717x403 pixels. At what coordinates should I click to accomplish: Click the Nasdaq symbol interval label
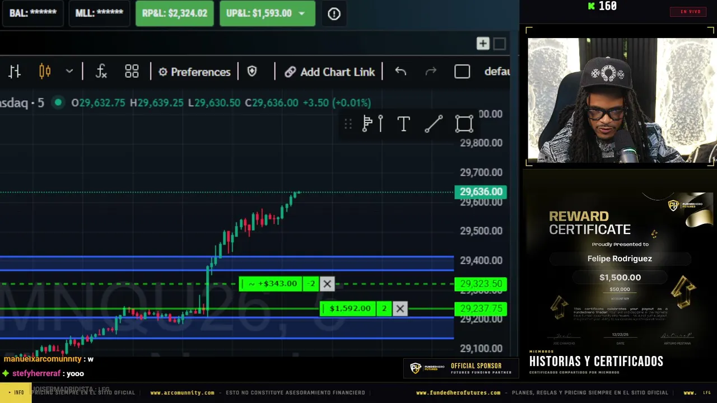(22, 102)
